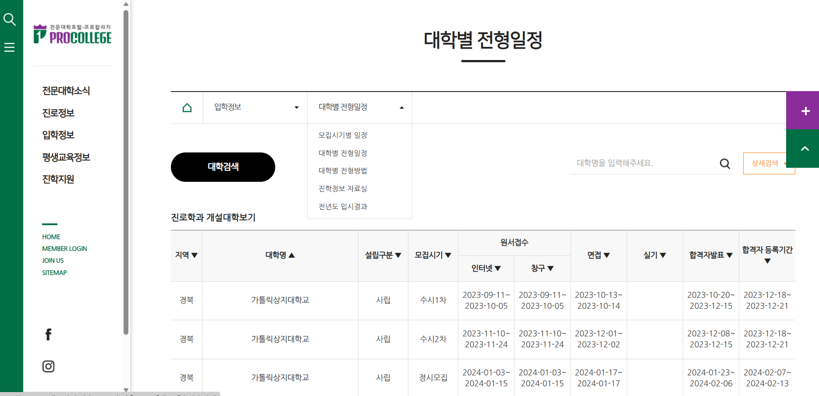The height and width of the screenshot is (396, 819).
Task: Click the black 대학검색 button
Action: (x=223, y=167)
